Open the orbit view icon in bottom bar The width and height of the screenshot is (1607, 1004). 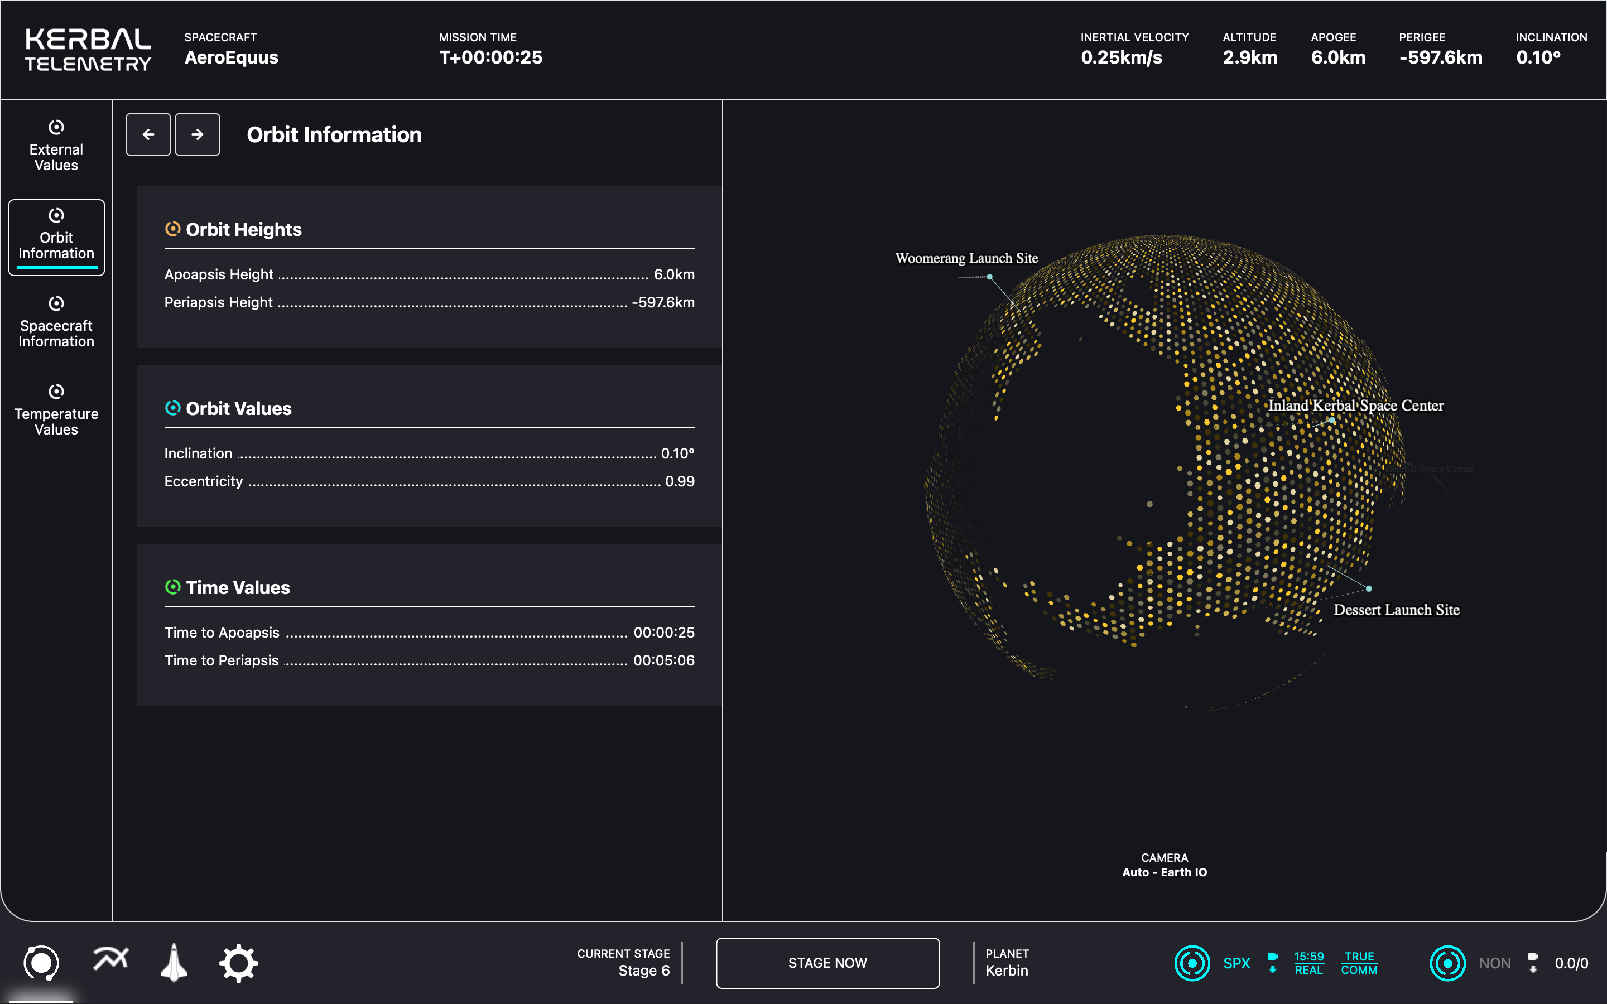pos(41,962)
